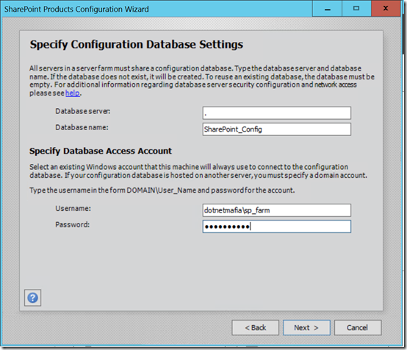
Task: Minimize the SharePoint Products Configuration Wizard window
Action: 328,9
